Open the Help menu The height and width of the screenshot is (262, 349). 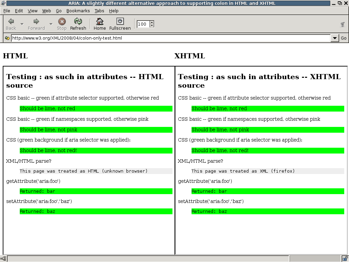point(114,11)
